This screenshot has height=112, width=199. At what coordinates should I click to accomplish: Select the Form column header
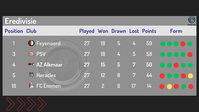[x=176, y=31]
